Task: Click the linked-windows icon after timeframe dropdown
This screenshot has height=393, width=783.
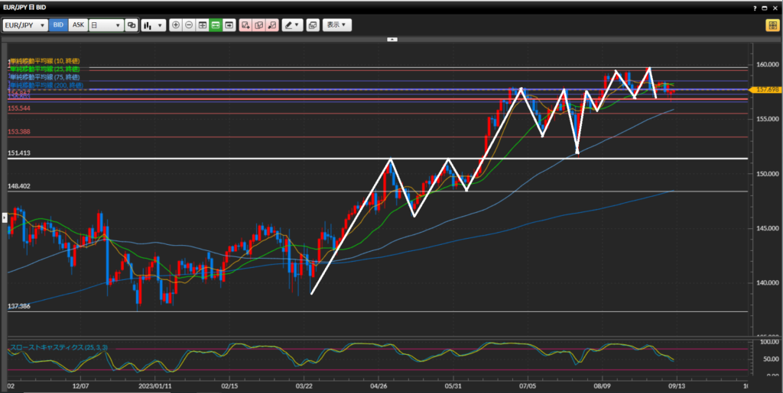Action: tap(132, 25)
